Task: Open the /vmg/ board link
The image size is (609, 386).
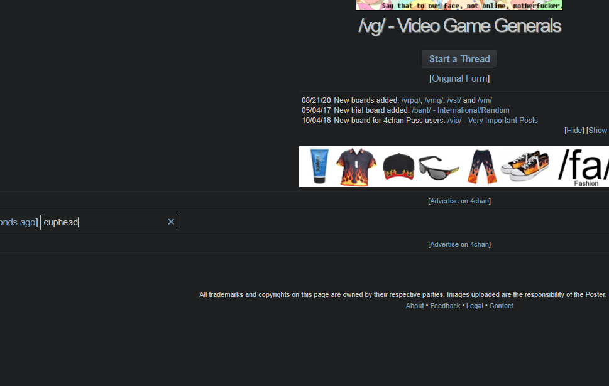Action: pyautogui.click(x=434, y=100)
